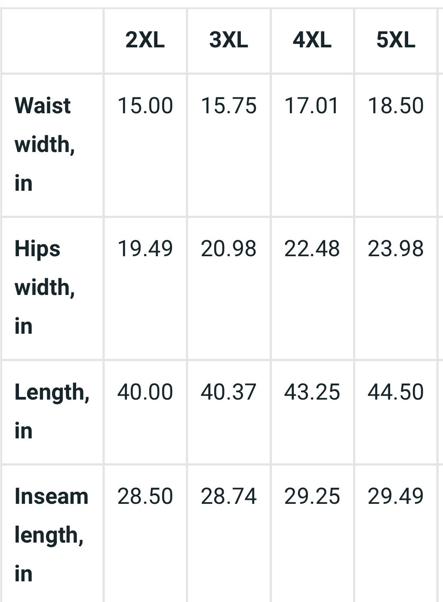Select length value 43.25
This screenshot has width=443, height=602.
(x=312, y=392)
